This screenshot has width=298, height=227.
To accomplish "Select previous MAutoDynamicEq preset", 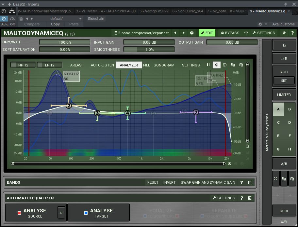I will tap(175, 33).
